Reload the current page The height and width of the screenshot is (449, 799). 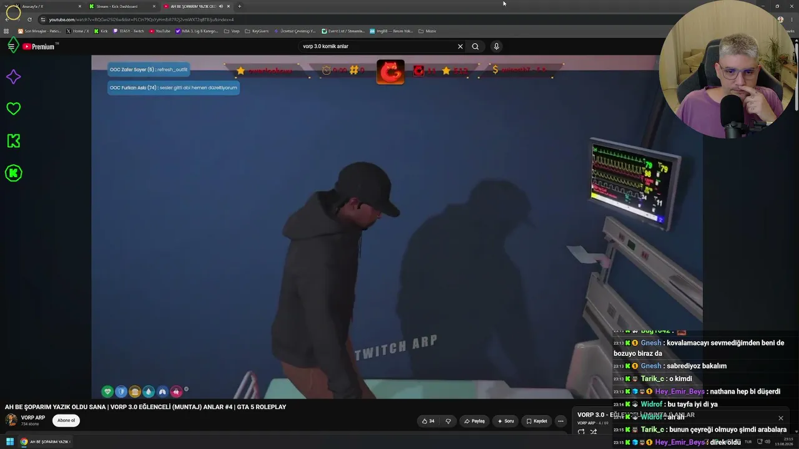coord(29,19)
